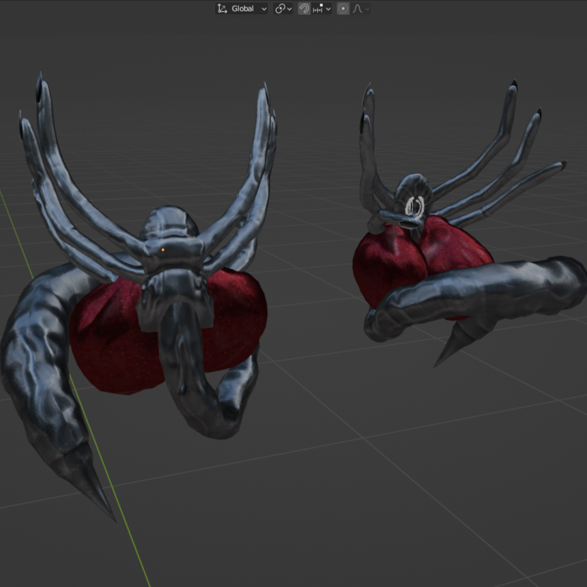Screen dimensions: 587x587
Task: Toggle proportional editing circle button
Action: tap(343, 9)
